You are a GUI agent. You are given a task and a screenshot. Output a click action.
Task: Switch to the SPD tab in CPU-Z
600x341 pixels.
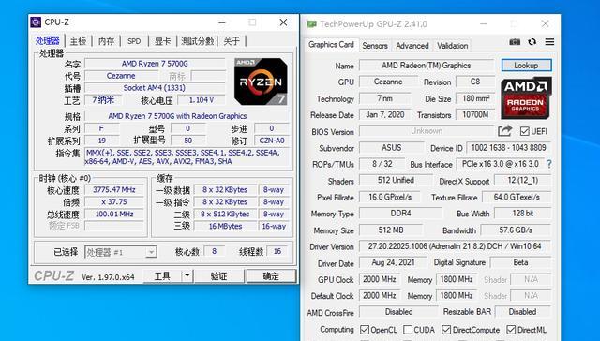pos(134,41)
